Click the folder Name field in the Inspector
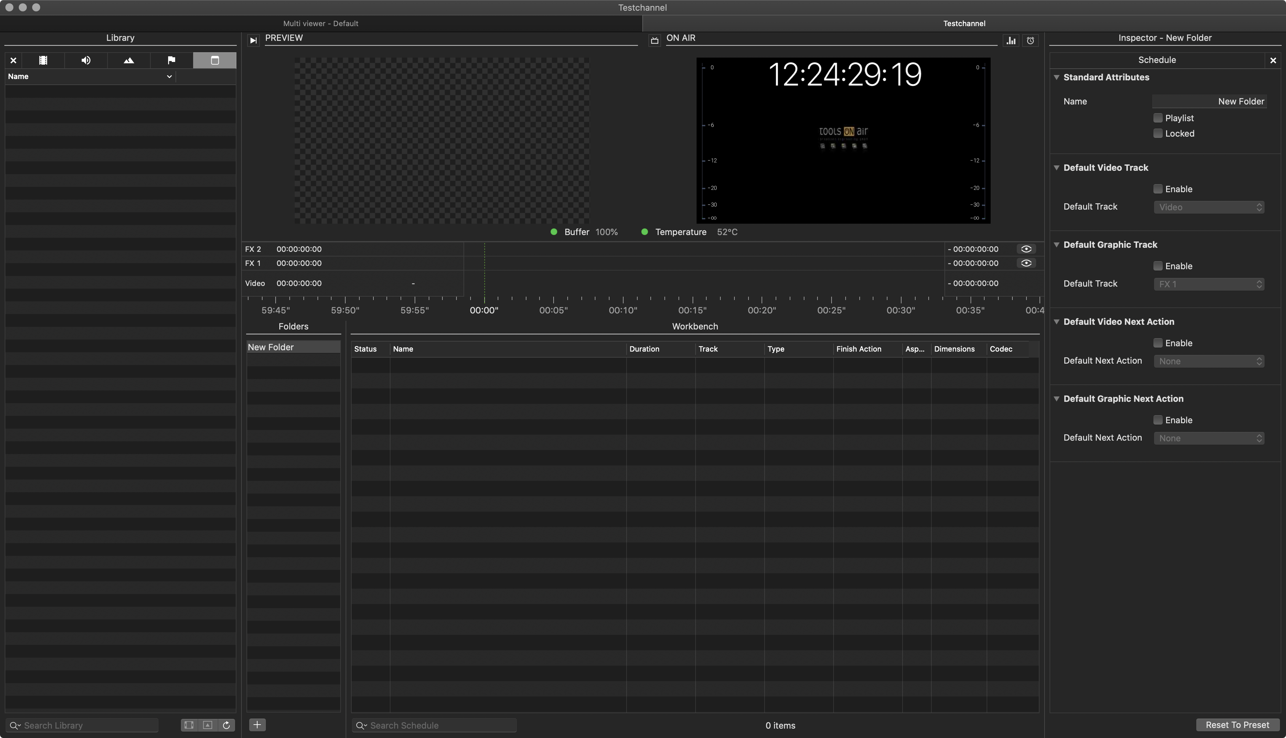The image size is (1286, 738). click(x=1209, y=101)
